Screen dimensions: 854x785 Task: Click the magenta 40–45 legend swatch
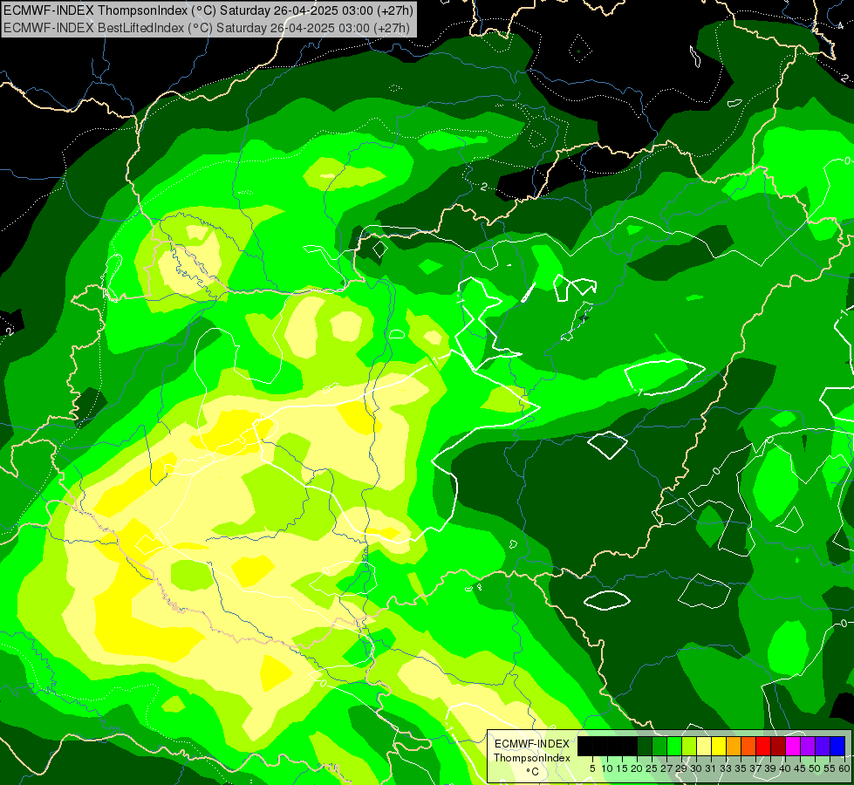tap(793, 747)
